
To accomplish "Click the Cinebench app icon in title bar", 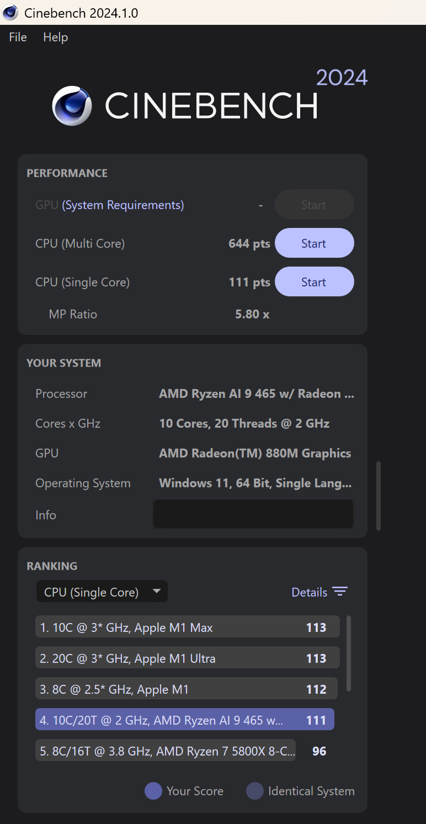I will click(x=10, y=12).
